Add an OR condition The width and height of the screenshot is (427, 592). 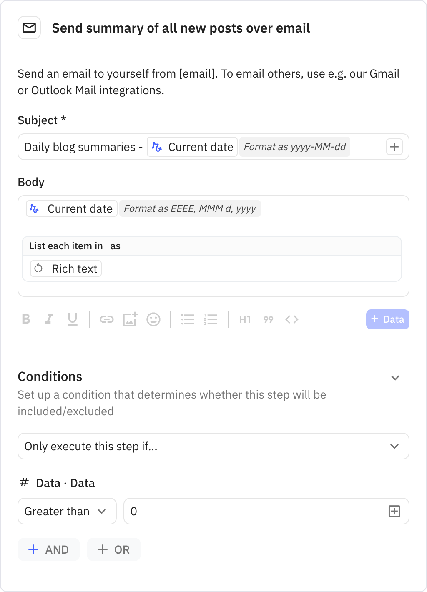[113, 549]
